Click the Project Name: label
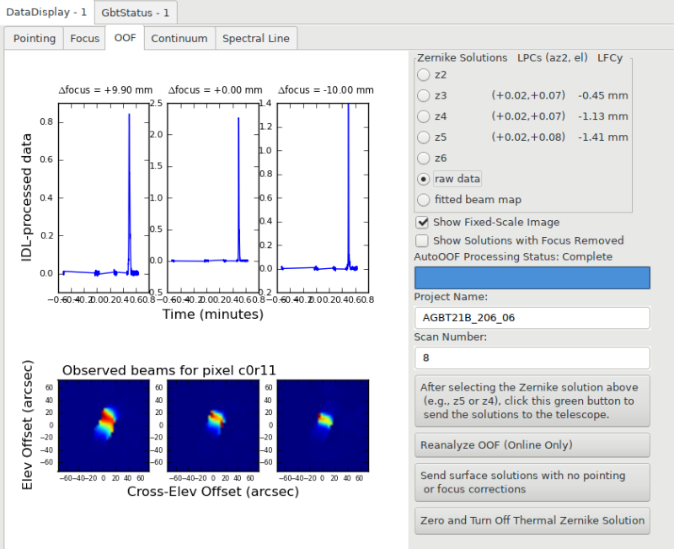 (451, 297)
